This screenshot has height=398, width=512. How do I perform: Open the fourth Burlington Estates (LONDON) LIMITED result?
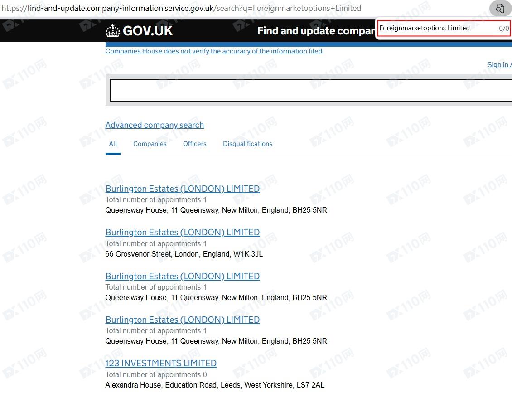[x=182, y=320]
